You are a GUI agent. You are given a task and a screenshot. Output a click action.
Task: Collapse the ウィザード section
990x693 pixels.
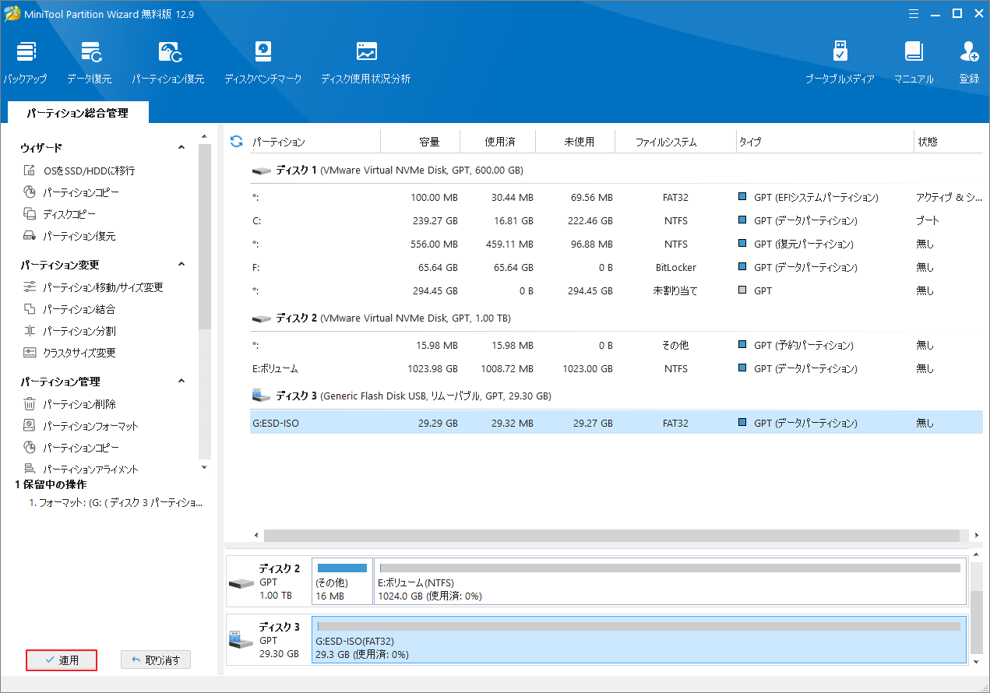pos(181,147)
